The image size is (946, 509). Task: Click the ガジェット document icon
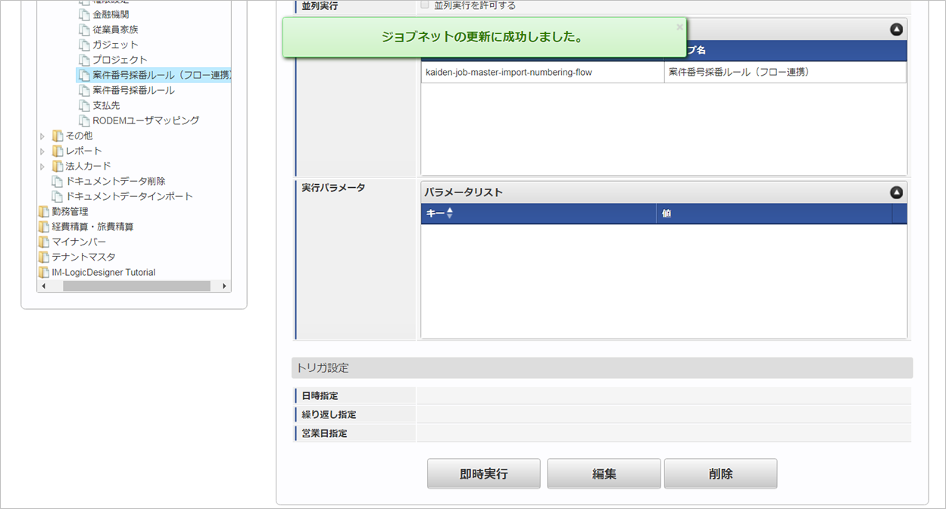(84, 45)
